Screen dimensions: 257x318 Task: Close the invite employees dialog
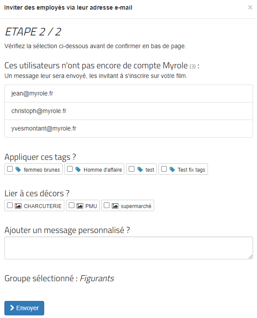pos(250,7)
